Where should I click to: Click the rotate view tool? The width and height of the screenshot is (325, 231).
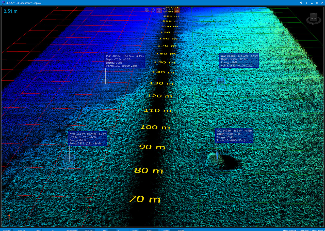[x=165, y=10]
